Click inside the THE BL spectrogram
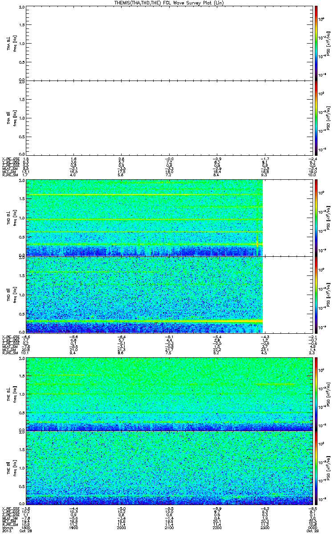The width and height of the screenshot is (334, 534). pyautogui.click(x=168, y=394)
